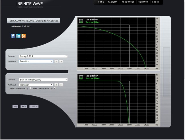This screenshot has width=185, height=140.
Task: Click the Last Updated 17 July 2017 text
Action: click(x=20, y=26)
